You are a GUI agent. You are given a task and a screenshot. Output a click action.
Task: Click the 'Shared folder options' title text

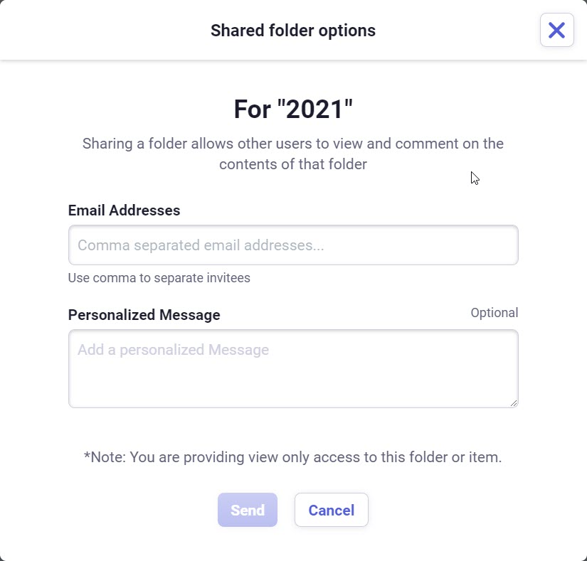tap(292, 30)
